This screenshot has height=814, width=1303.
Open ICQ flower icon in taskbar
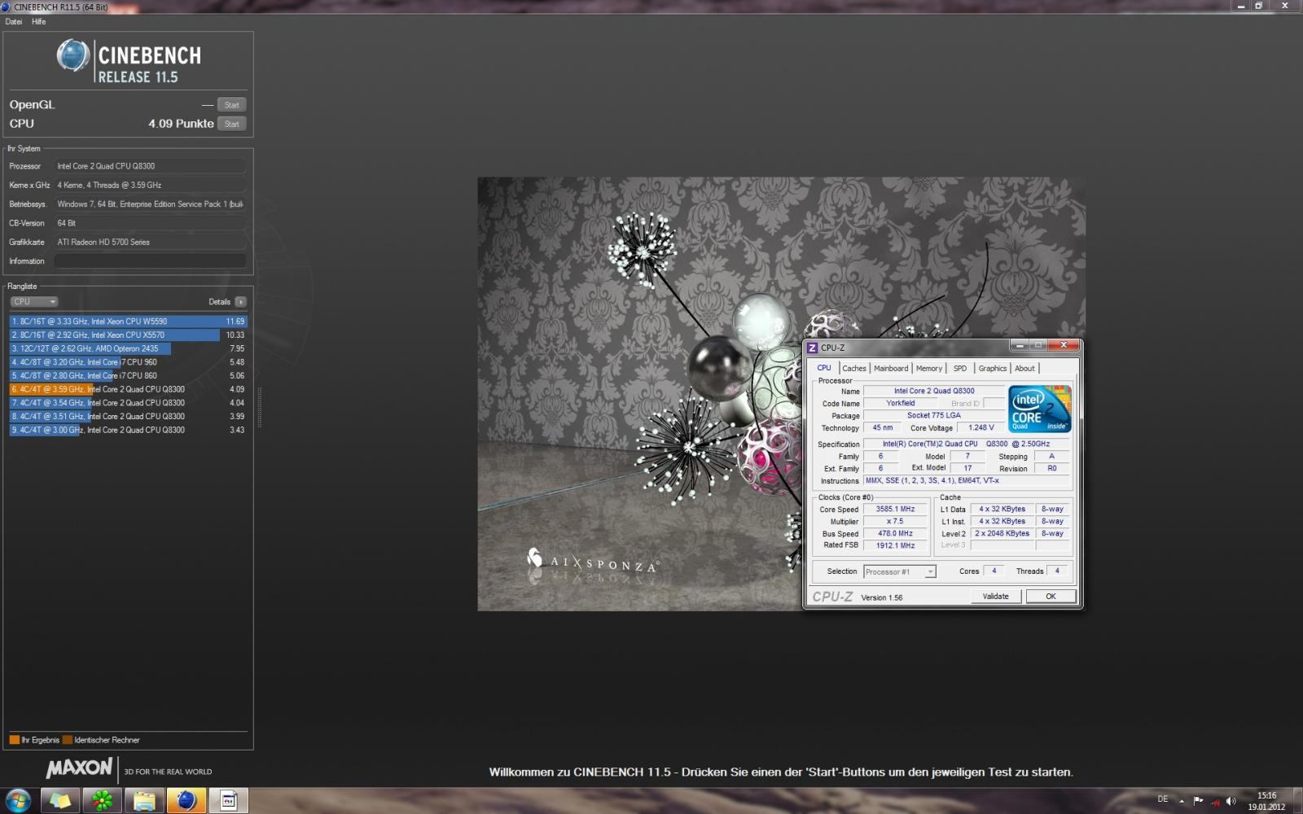coord(103,800)
